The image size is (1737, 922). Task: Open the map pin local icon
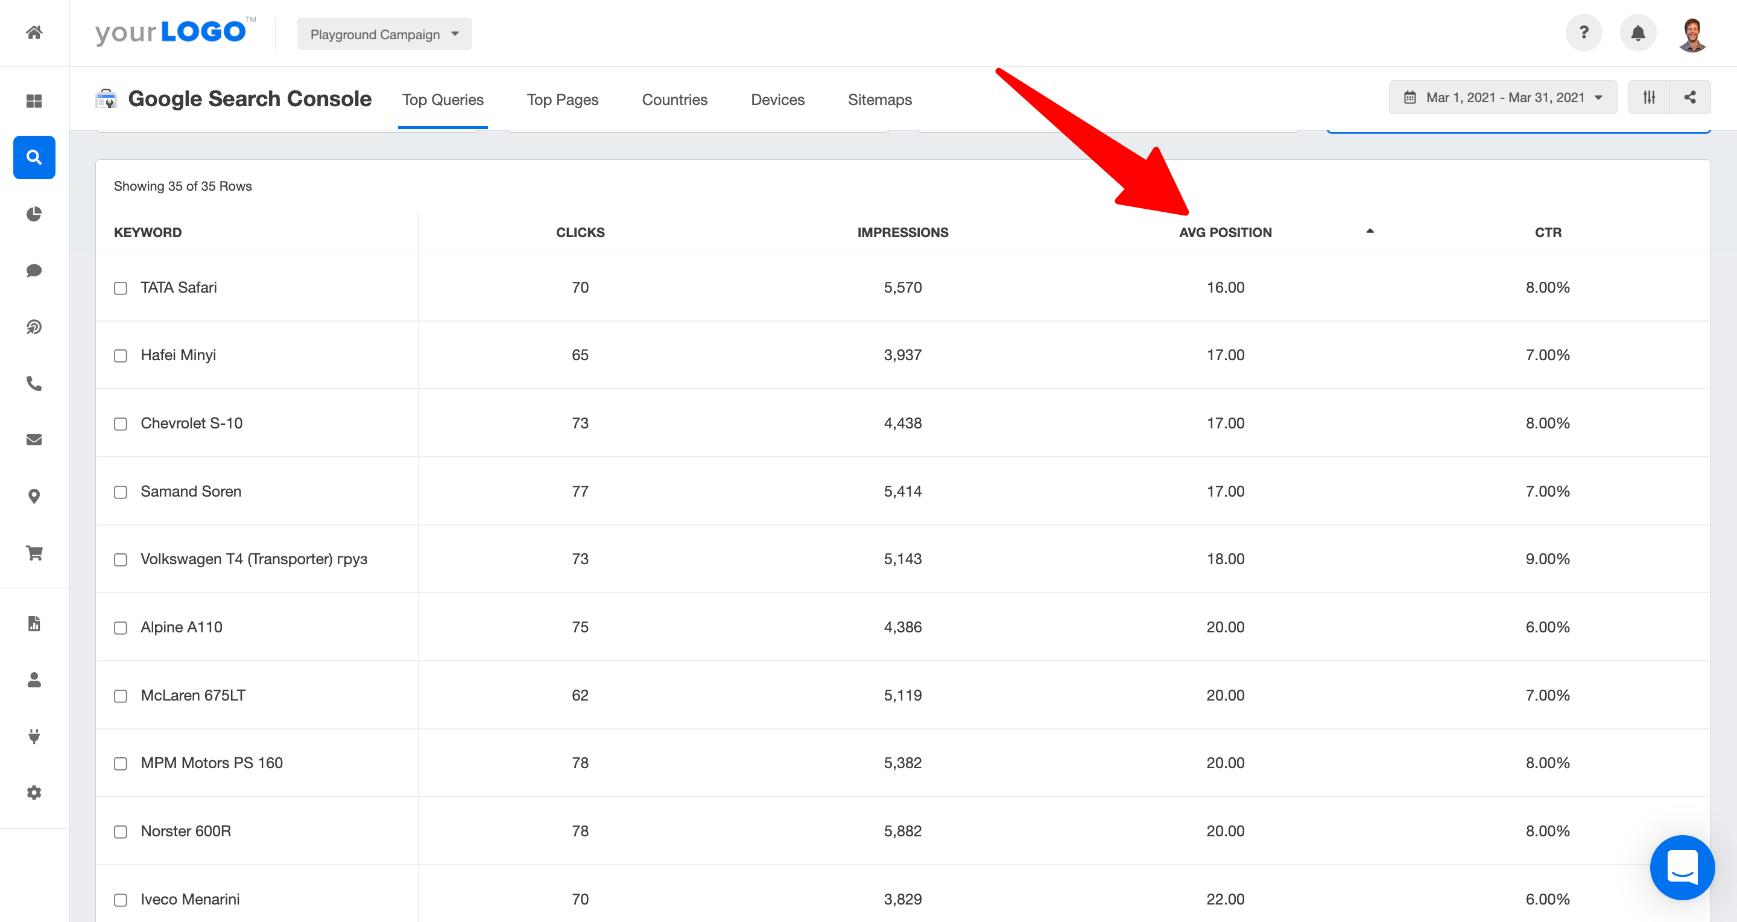34,497
